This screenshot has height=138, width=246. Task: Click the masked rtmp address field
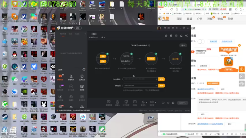coord(140,79)
